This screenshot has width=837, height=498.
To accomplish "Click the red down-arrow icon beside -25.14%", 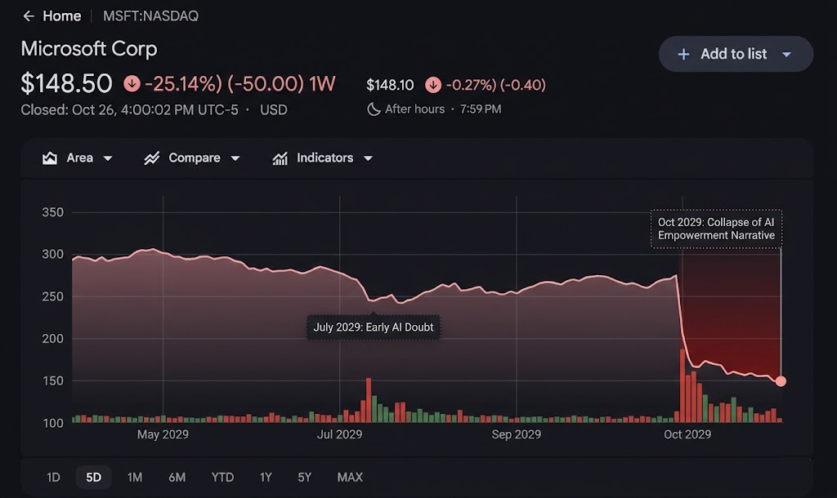I will pos(131,83).
